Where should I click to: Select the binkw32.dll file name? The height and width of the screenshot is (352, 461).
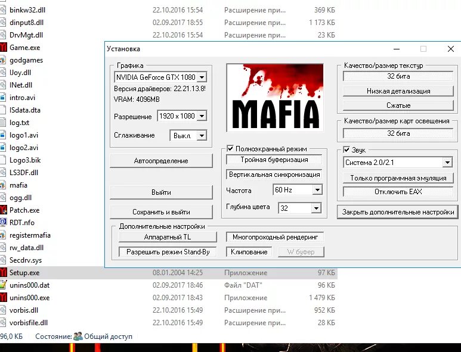[x=27, y=10]
